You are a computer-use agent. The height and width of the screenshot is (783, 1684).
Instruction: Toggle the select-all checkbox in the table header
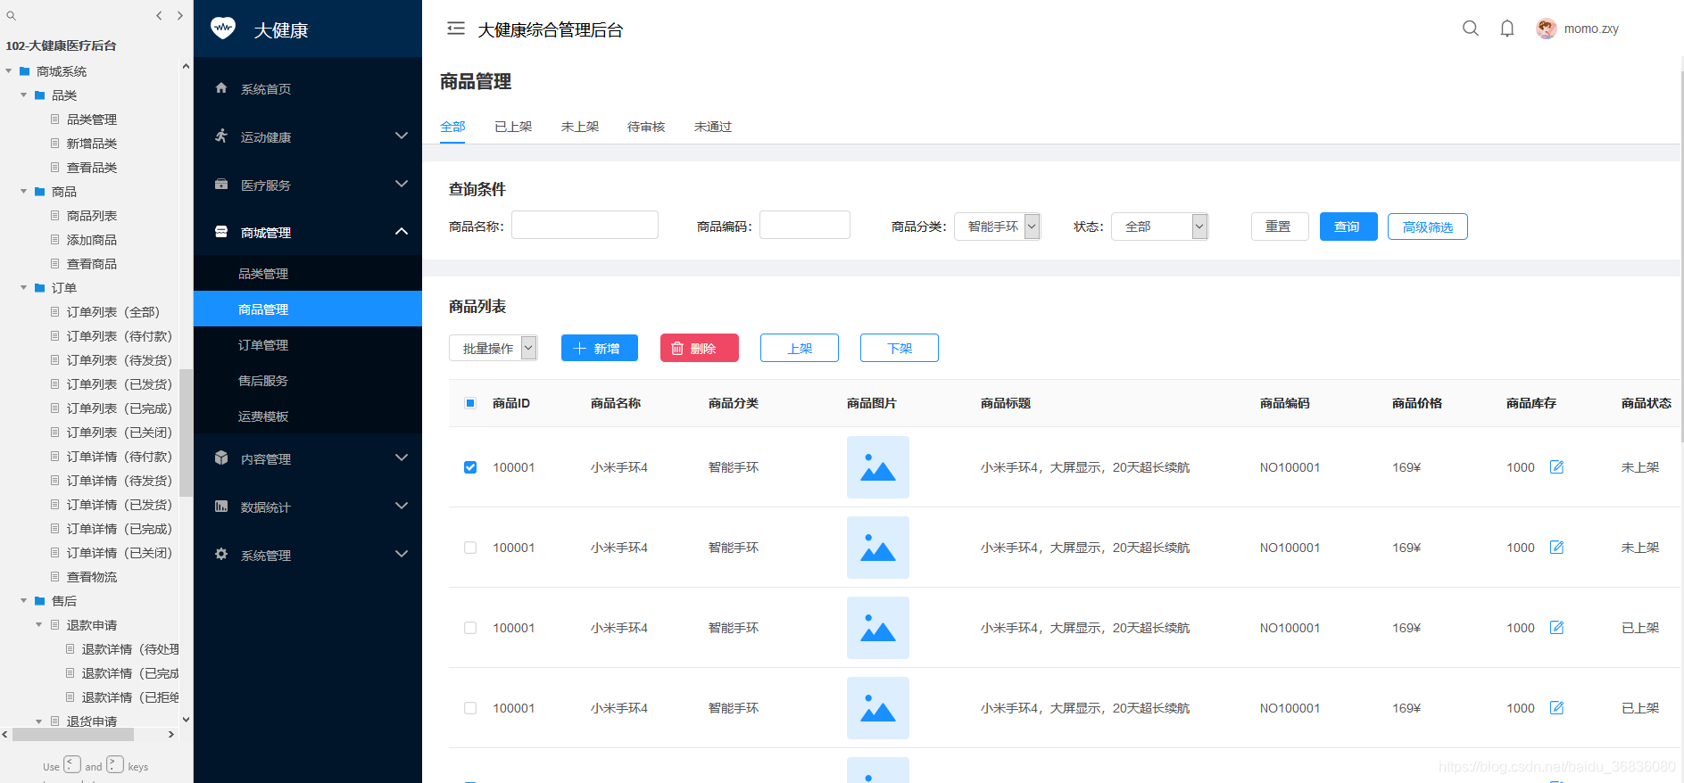(x=470, y=403)
